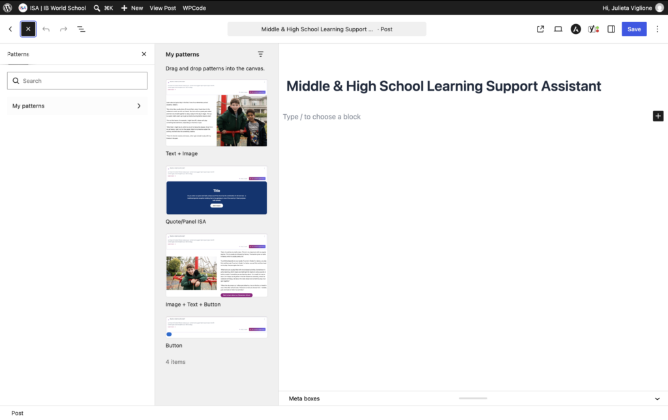The image size is (668, 420).
Task: Insert the Quote/Panel ISA pattern thumbnail
Action: point(217,190)
